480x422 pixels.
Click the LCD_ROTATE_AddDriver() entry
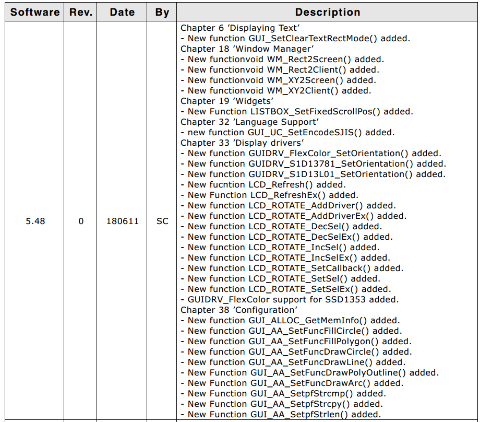click(x=288, y=205)
